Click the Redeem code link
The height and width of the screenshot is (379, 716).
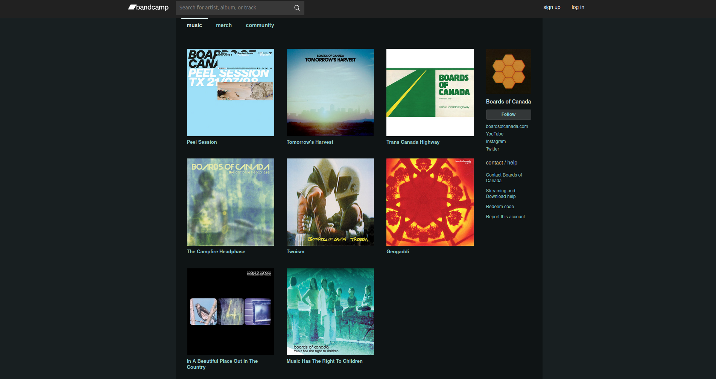500,207
